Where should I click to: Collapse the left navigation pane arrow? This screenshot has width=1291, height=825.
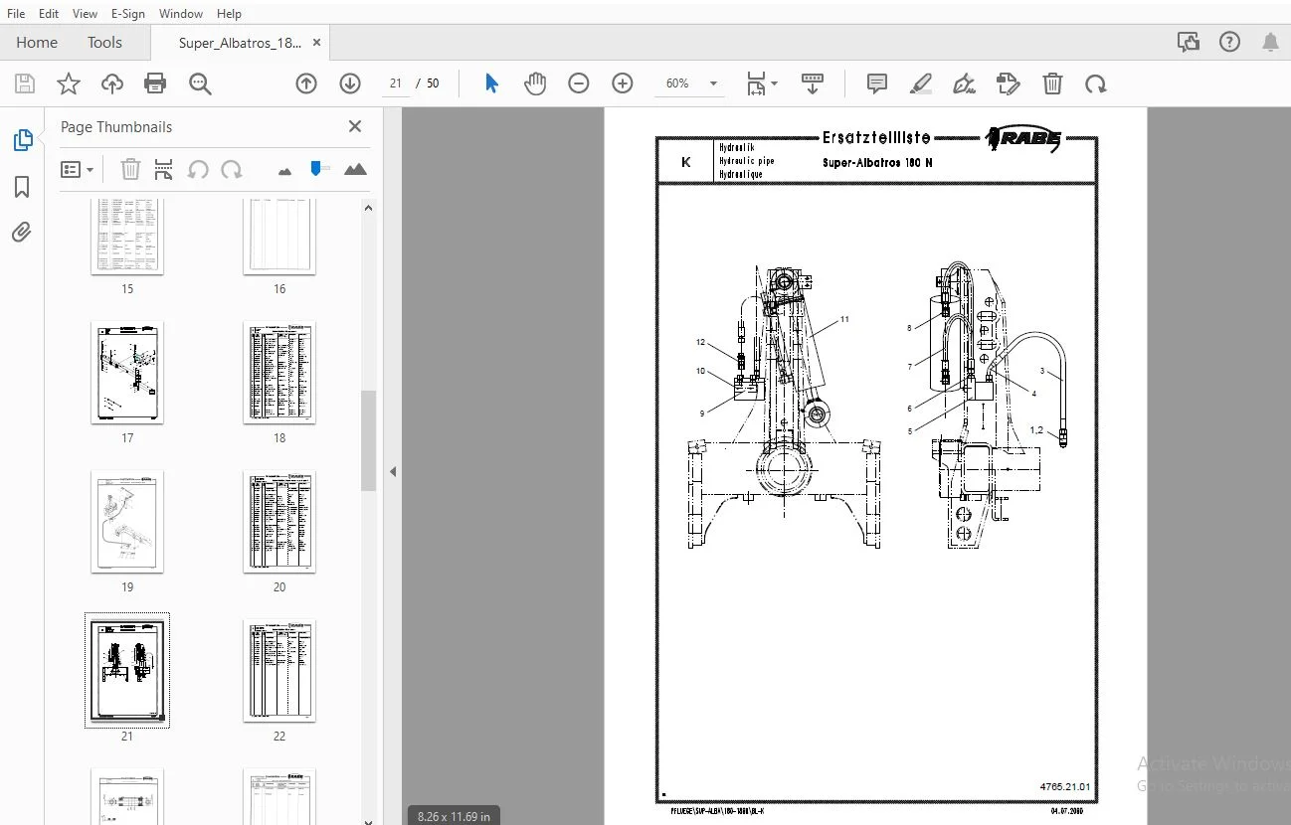tap(393, 472)
